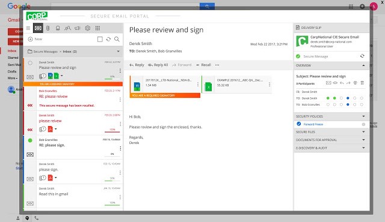Open the settings gear in the portal toolbar

[88, 28]
